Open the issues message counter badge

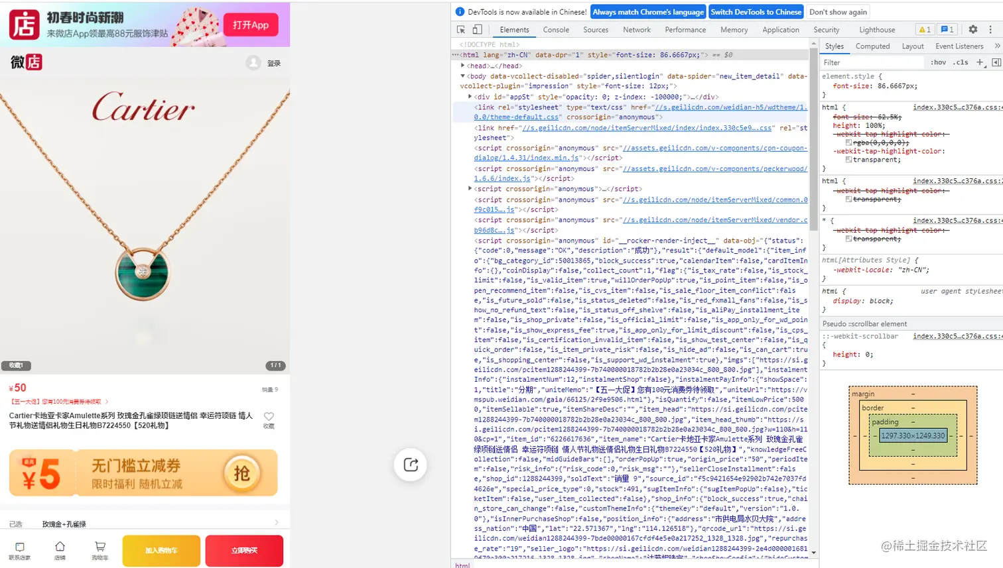pos(947,29)
